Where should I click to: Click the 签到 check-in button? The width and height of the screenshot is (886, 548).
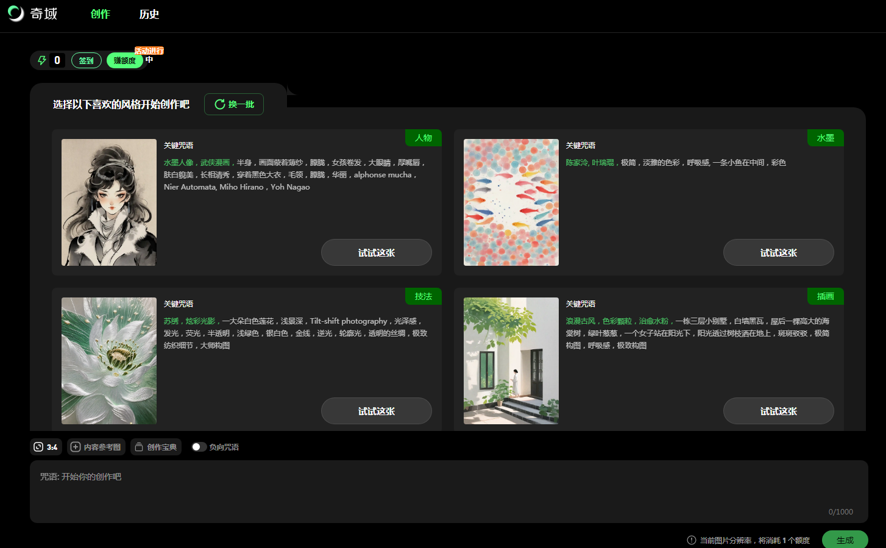coord(87,60)
